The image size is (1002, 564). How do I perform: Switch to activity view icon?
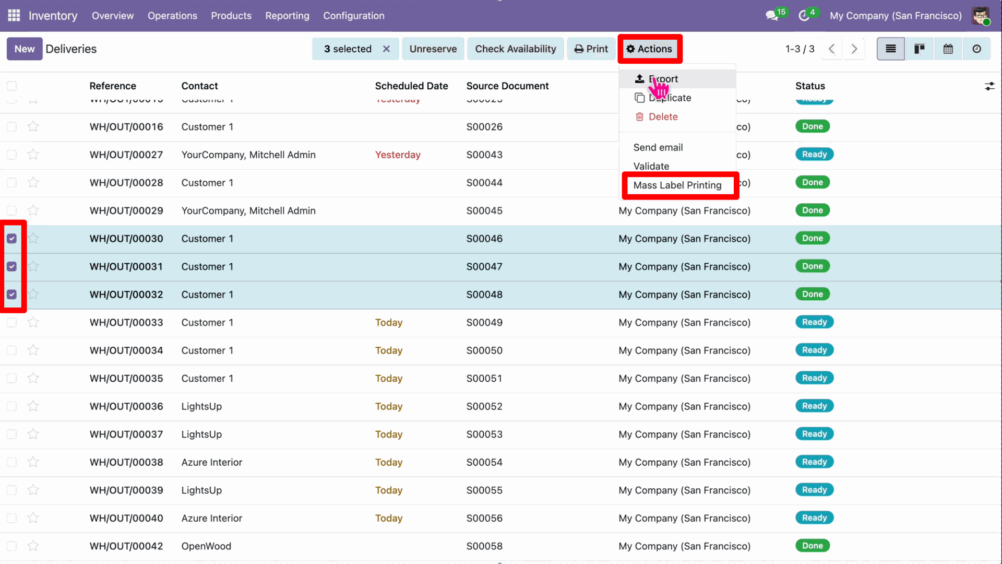click(x=977, y=49)
